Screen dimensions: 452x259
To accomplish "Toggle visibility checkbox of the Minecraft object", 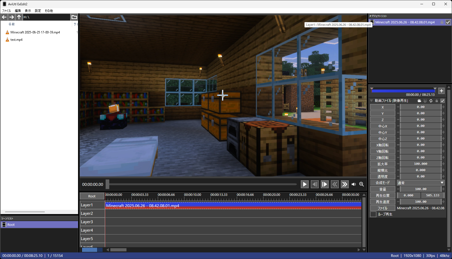I will point(448,22).
